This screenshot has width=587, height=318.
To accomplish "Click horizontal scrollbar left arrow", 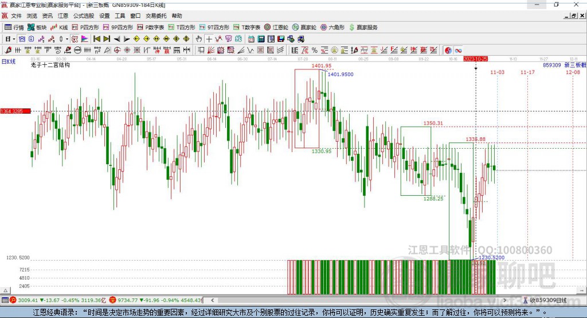I will (x=212, y=300).
